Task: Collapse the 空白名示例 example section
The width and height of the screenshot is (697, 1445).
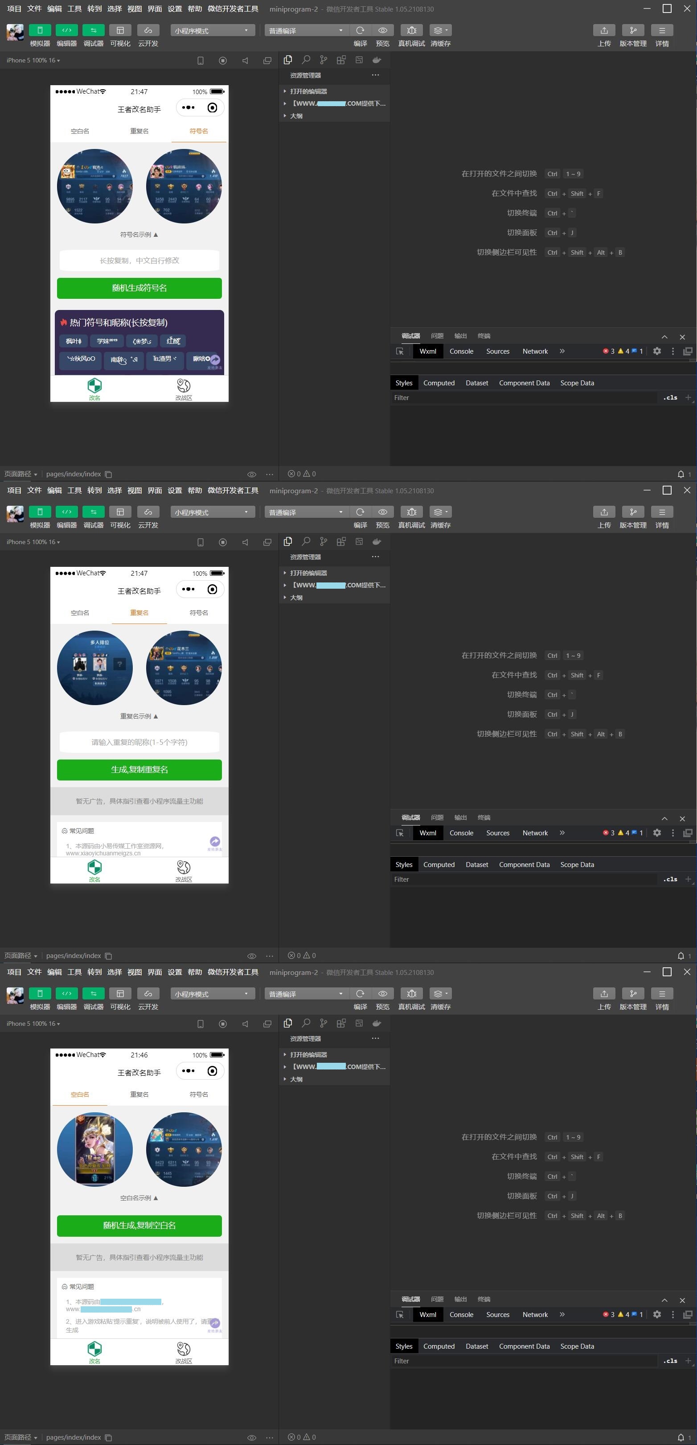Action: click(139, 1197)
